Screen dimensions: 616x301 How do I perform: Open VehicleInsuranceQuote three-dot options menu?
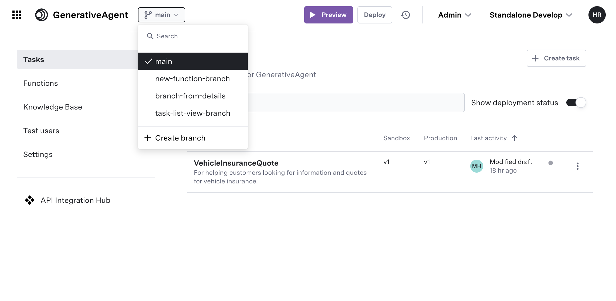(577, 166)
